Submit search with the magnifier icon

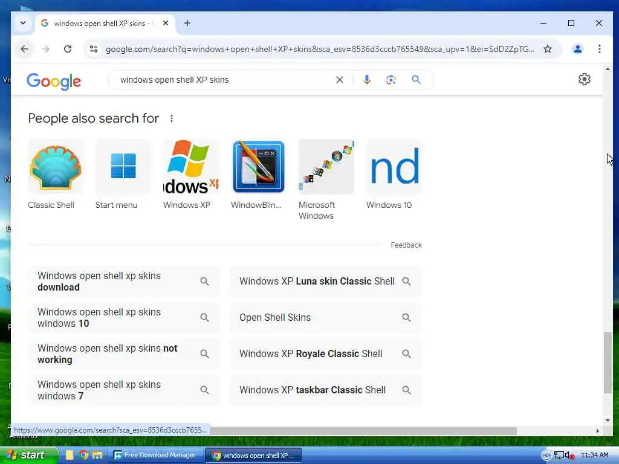click(416, 80)
